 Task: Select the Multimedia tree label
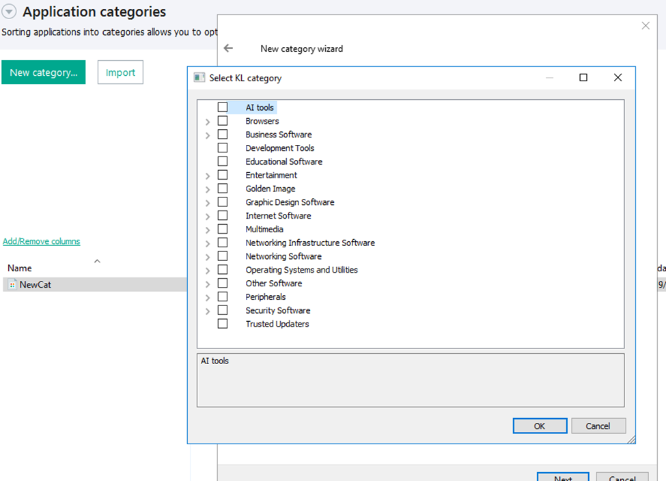click(x=264, y=229)
